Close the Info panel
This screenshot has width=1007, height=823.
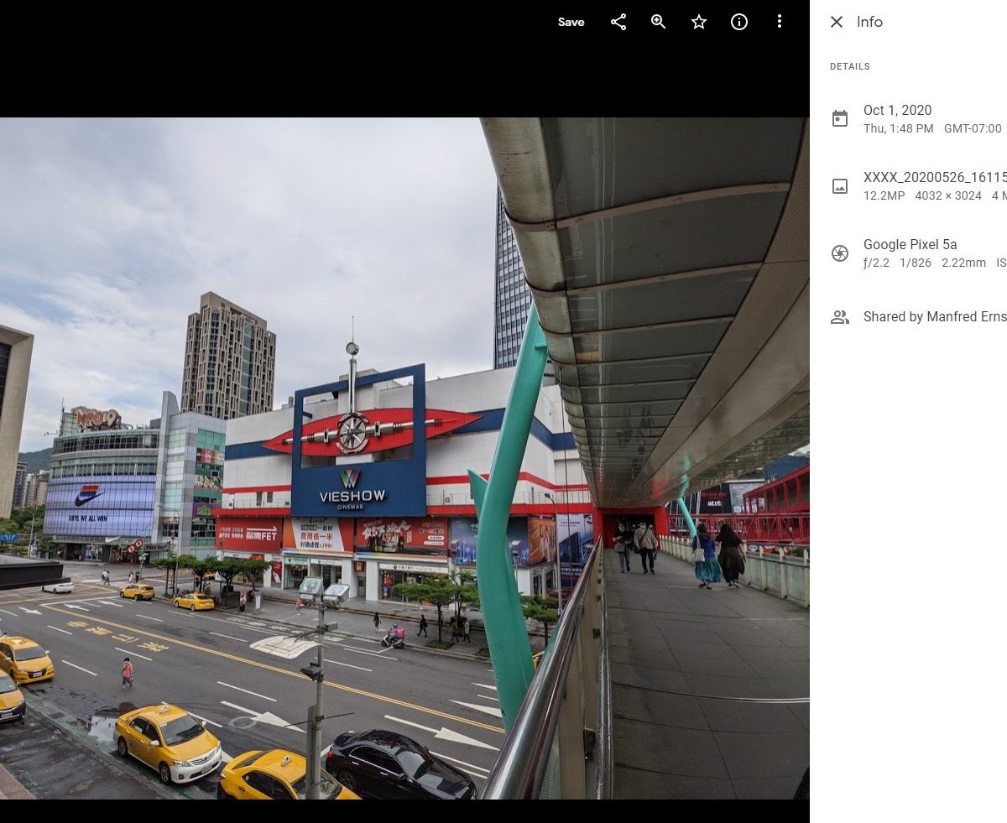tap(837, 23)
